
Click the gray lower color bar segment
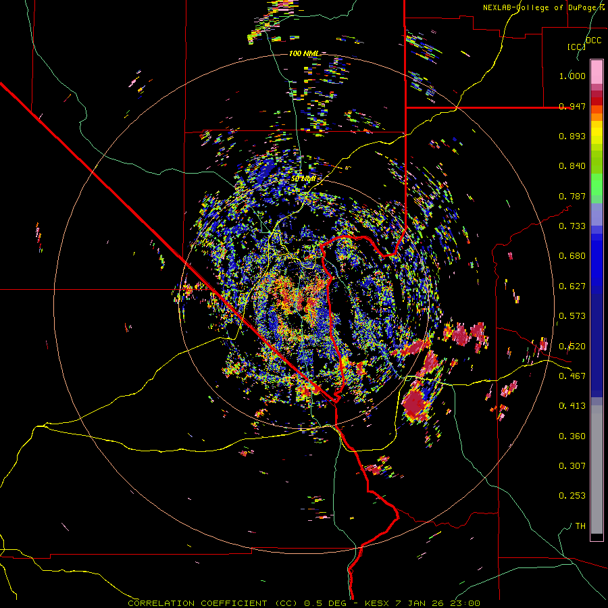(597, 470)
